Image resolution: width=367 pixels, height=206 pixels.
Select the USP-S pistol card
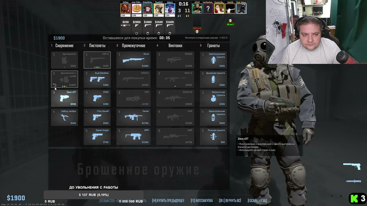(x=97, y=60)
